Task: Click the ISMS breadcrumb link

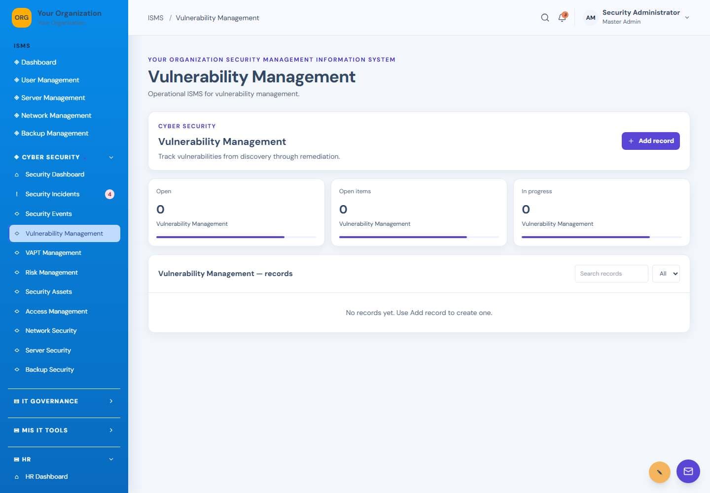Action: (x=156, y=18)
